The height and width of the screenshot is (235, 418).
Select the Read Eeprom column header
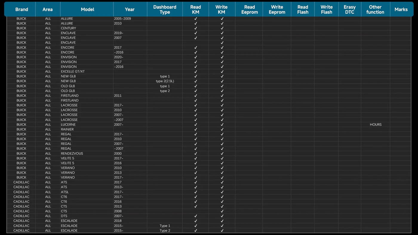click(x=249, y=10)
